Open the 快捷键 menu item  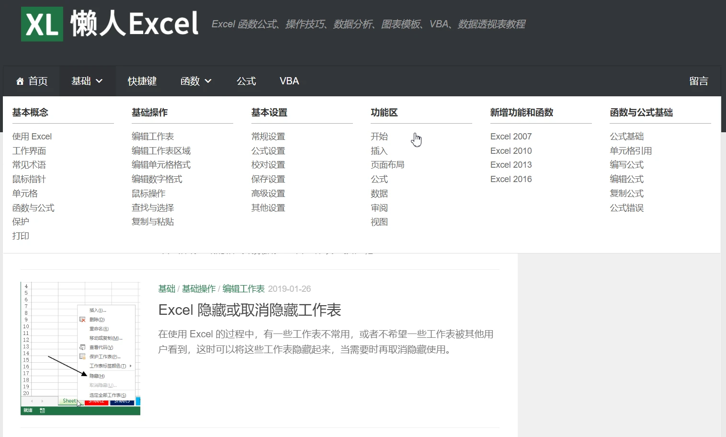coord(142,81)
